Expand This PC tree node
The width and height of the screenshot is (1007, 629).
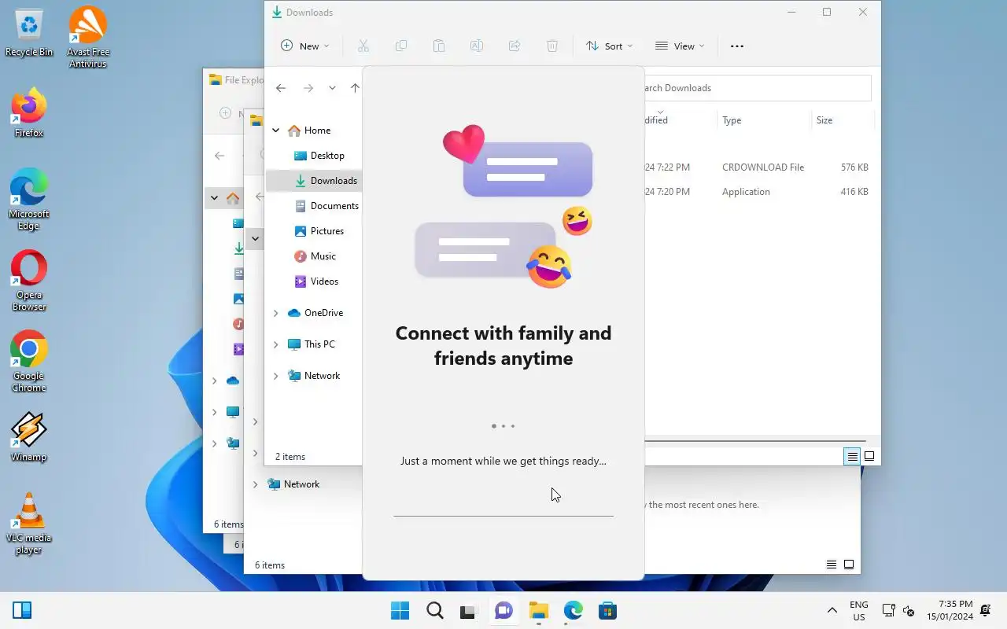click(x=275, y=344)
